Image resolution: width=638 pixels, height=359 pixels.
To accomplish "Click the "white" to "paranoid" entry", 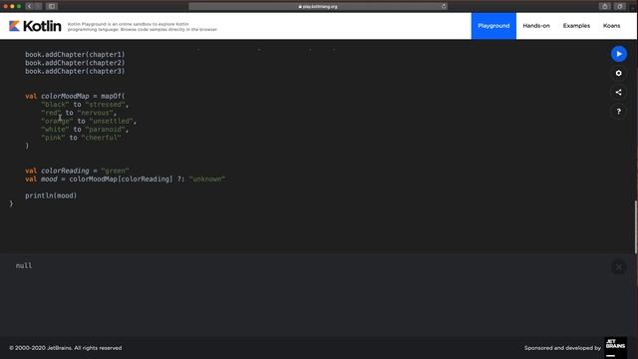I will pos(85,130).
